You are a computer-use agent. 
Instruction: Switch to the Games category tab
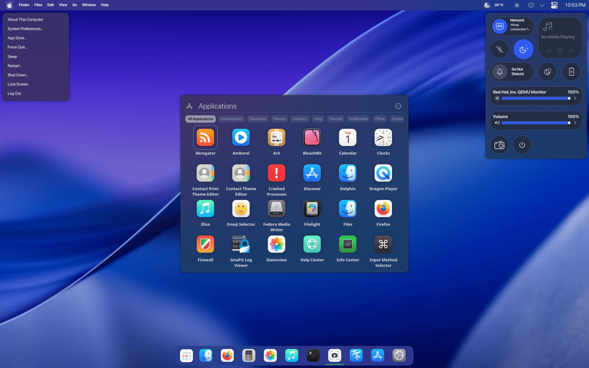(279, 119)
